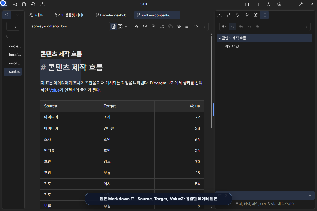This screenshot has width=317, height=211.
Task: Click the scroll down arrow of editor
Action: pos(211,208)
